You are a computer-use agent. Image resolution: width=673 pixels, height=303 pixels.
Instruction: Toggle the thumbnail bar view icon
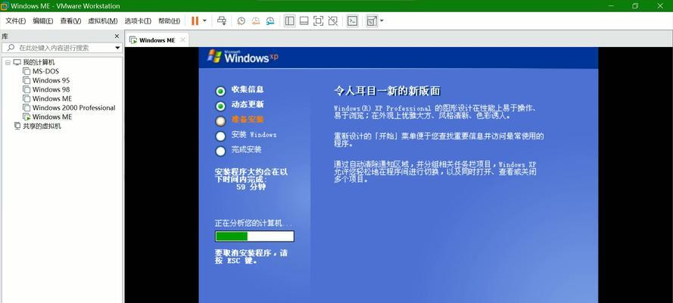(304, 20)
